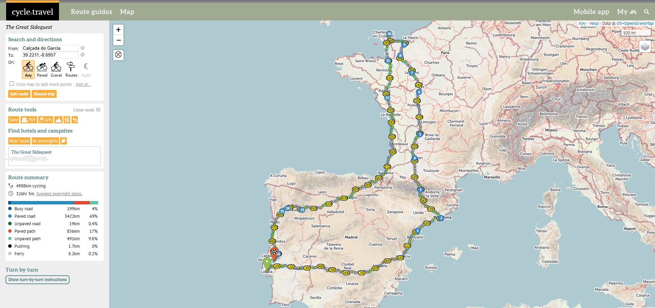Image resolution: width=655 pixels, height=308 pixels.
Task: Click the green start marker near Lisboa
Action: [267, 264]
